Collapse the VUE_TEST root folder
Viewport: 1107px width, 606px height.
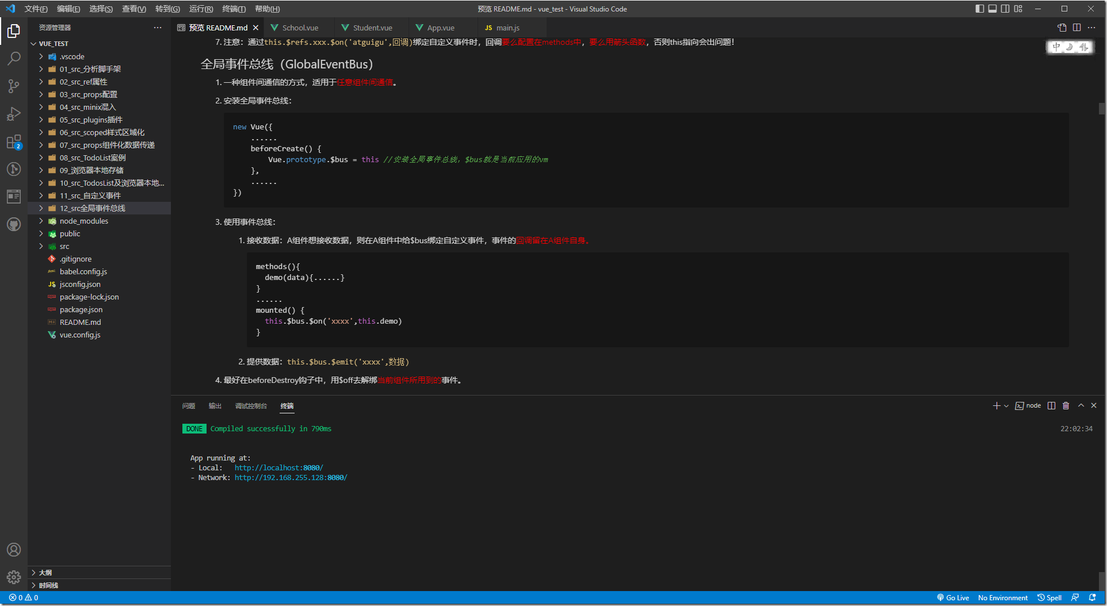pyautogui.click(x=100, y=44)
